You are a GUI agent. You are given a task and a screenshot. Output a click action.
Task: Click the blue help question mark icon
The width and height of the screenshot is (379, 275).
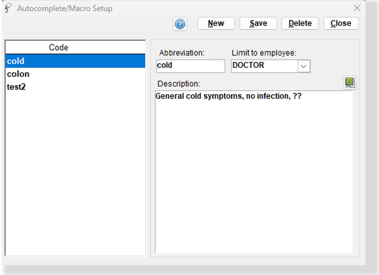click(180, 24)
